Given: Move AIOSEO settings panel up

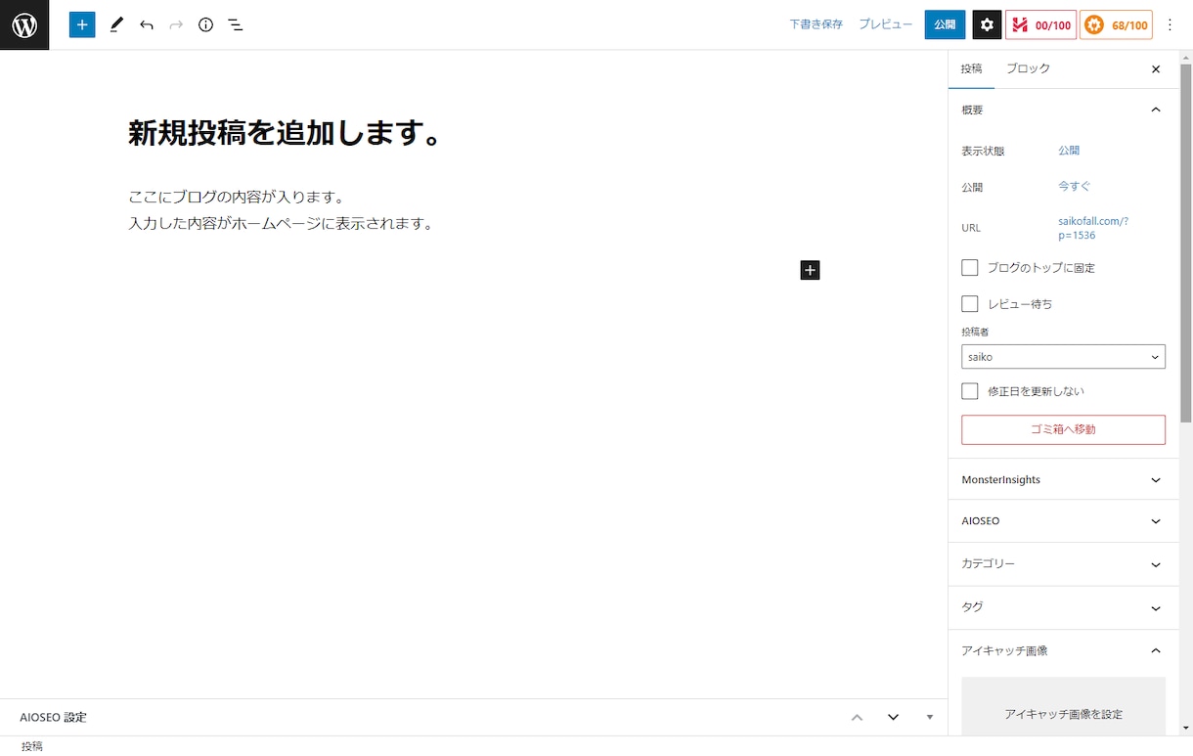Looking at the screenshot, I should [858, 717].
